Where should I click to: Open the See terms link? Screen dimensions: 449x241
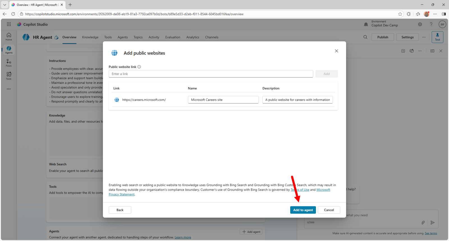[x=431, y=233]
